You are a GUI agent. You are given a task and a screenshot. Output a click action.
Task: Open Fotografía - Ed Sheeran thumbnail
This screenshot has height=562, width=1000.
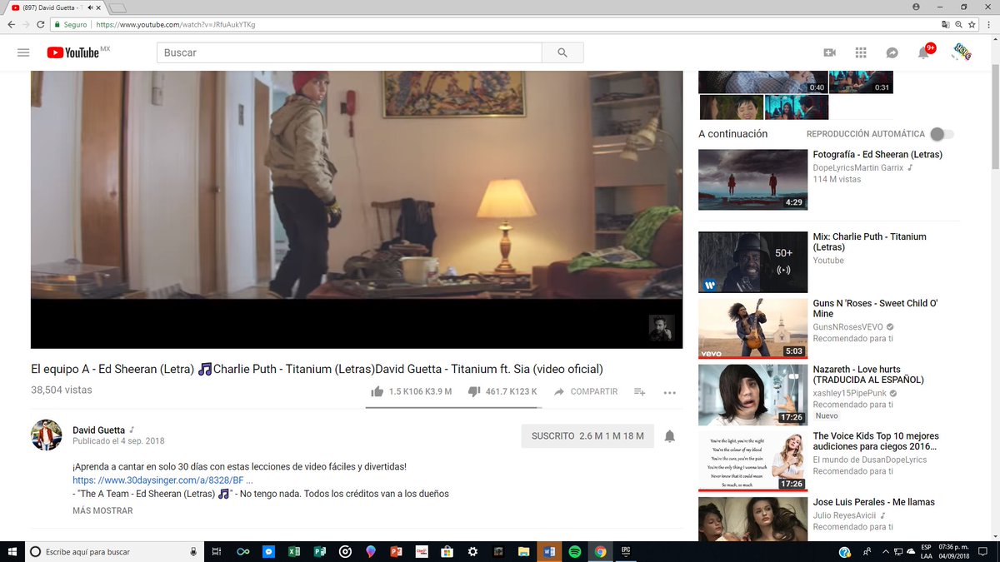[x=752, y=179]
